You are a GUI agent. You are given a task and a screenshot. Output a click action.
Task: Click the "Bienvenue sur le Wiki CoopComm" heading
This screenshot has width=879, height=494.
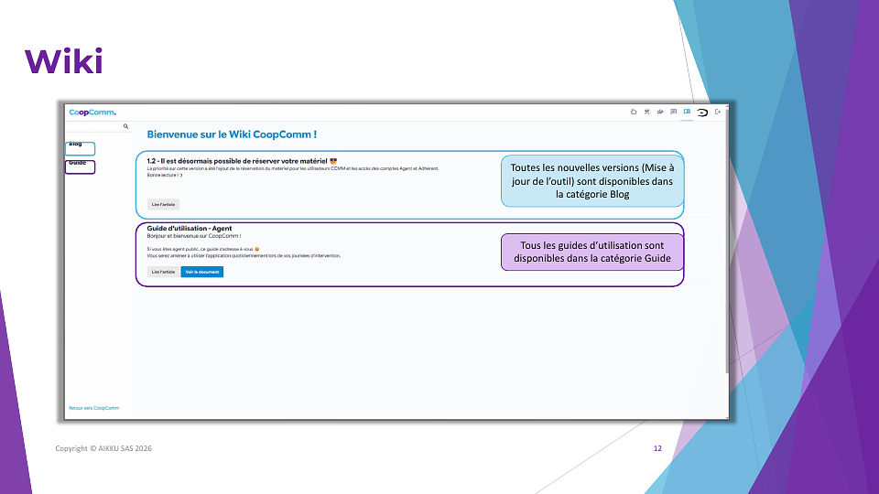(232, 134)
